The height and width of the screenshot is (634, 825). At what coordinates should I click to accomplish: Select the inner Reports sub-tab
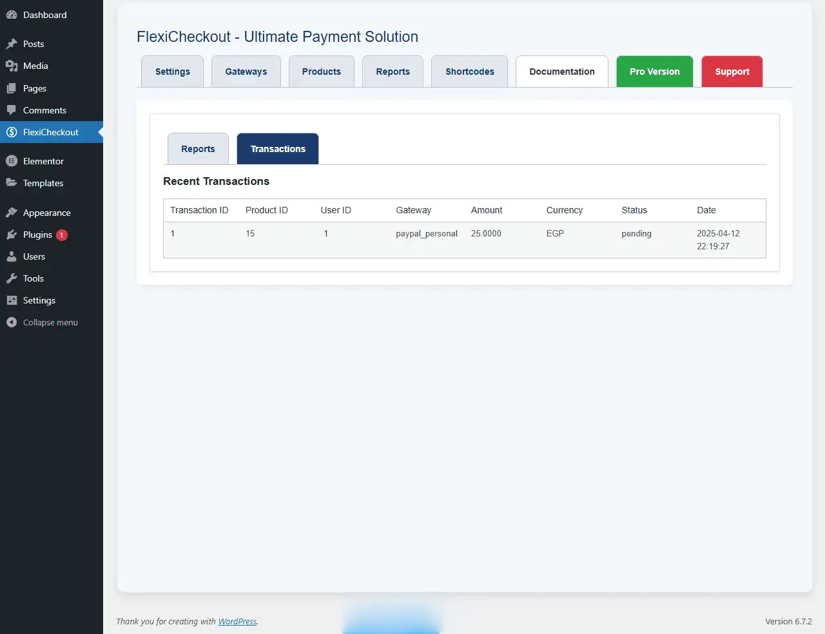point(198,149)
